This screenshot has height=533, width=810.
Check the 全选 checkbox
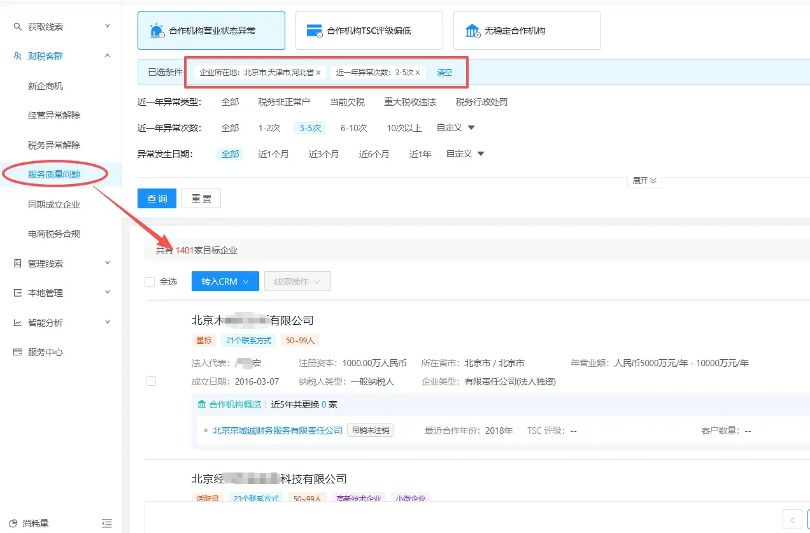[x=150, y=281]
